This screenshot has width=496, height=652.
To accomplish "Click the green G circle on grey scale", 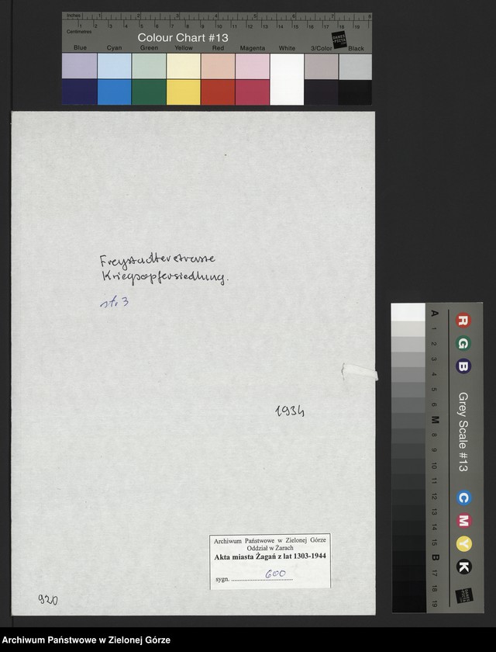I will [x=463, y=343].
